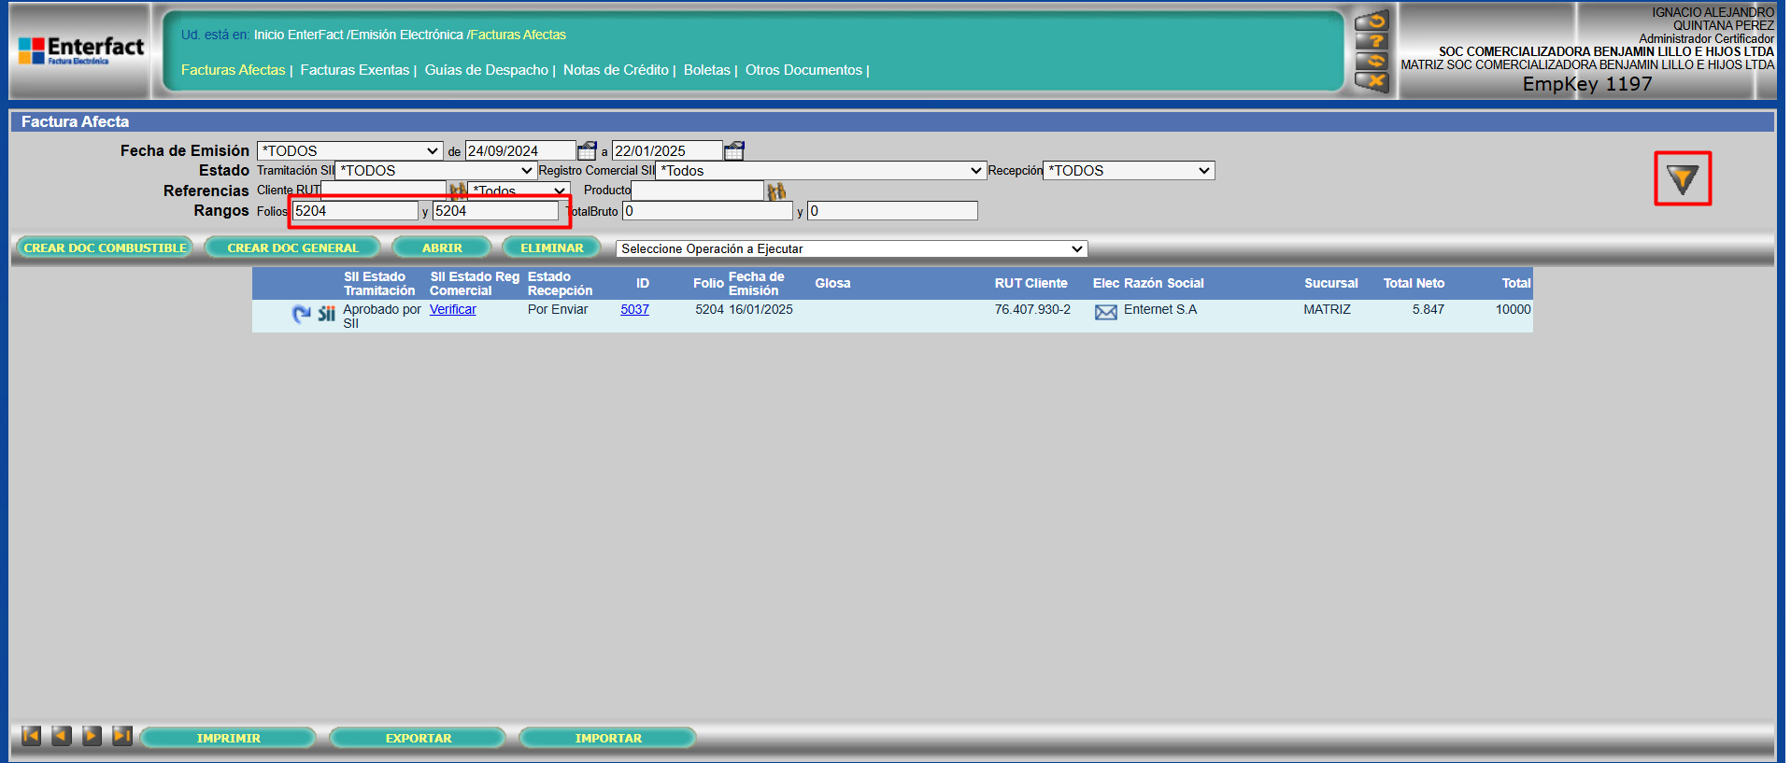The width and height of the screenshot is (1791, 763).
Task: Open calendar for start emission date
Action: pos(587,150)
